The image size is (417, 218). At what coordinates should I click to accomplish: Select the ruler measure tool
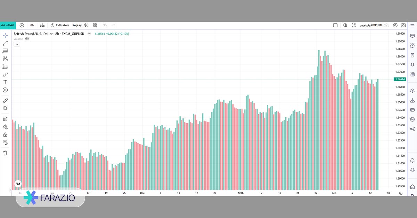(x=5, y=101)
